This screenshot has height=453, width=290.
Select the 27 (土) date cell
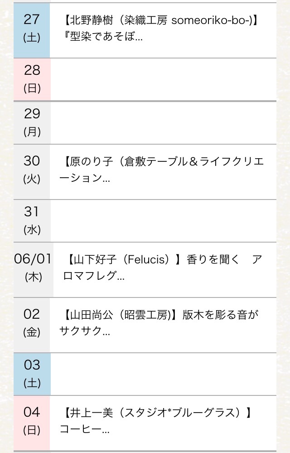point(32,30)
